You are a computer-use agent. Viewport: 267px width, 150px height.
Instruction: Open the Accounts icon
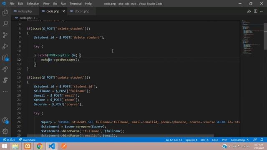[x=5, y=120]
